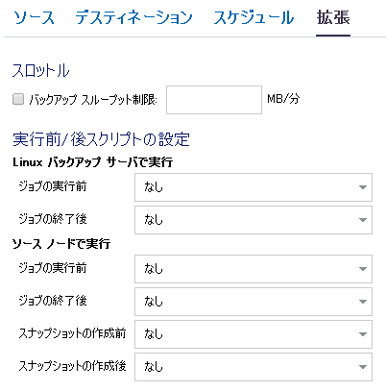Open Linux backup server ジョブの終了後 combo box
The width and height of the screenshot is (386, 391).
253,220
